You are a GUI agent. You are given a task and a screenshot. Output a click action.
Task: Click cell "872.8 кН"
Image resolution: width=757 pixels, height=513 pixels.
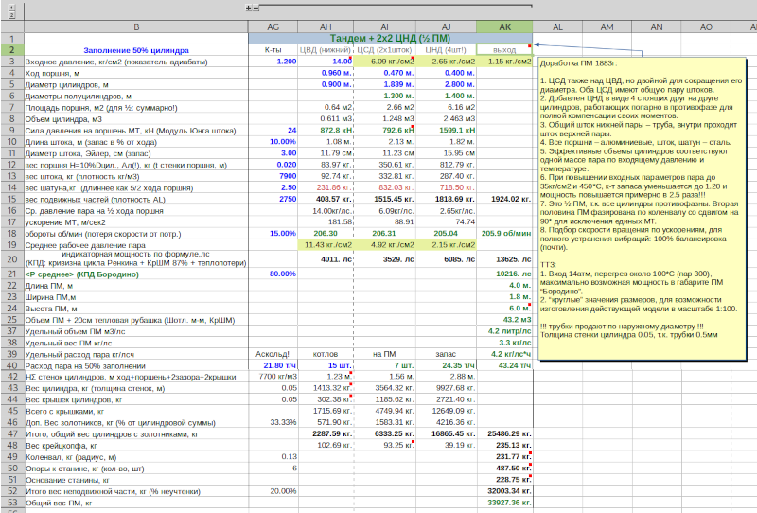[x=326, y=130]
